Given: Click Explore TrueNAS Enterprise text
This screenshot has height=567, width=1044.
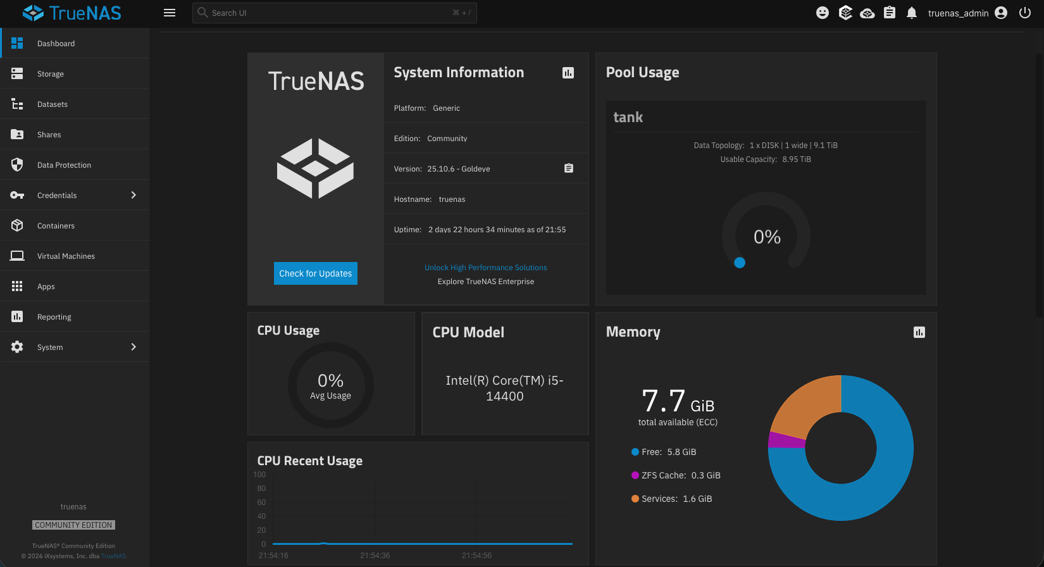Looking at the screenshot, I should (486, 282).
